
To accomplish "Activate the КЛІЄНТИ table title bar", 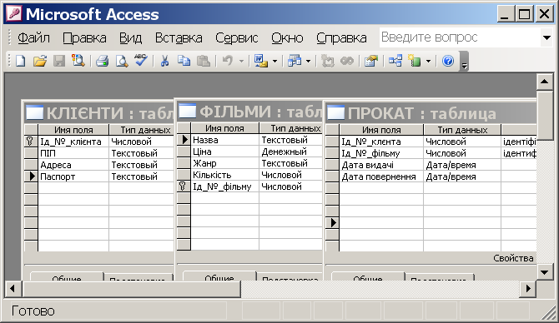I will 99,112.
